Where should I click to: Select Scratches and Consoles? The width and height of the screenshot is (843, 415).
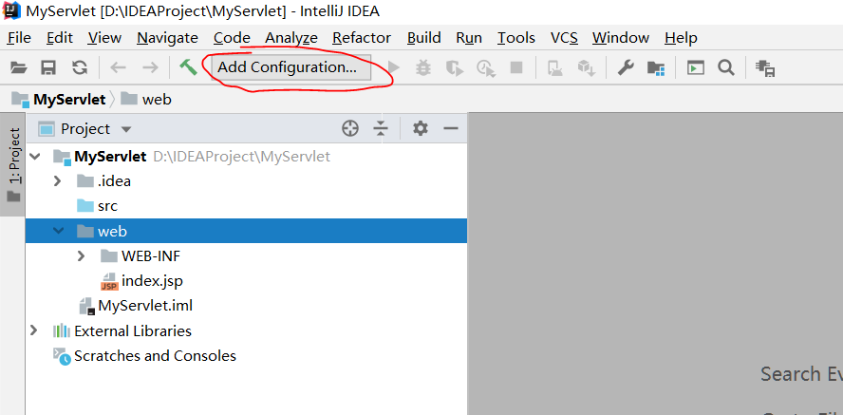coord(155,355)
